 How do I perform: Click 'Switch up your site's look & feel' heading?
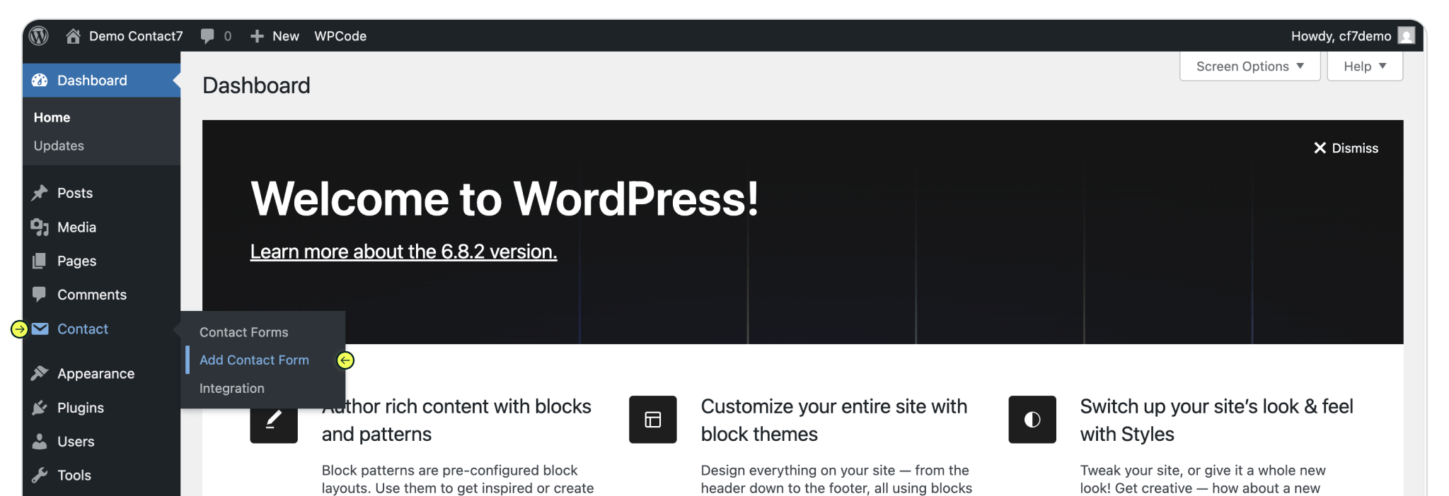tap(1216, 420)
